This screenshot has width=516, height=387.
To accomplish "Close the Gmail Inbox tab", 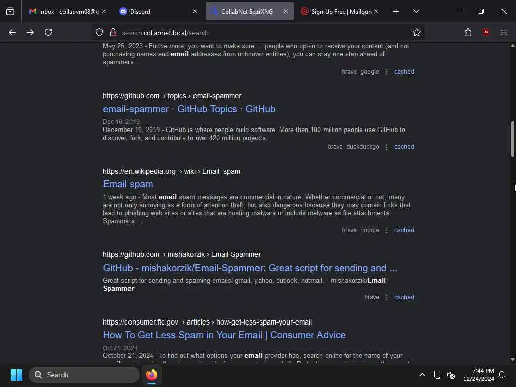I will click(x=104, y=11).
